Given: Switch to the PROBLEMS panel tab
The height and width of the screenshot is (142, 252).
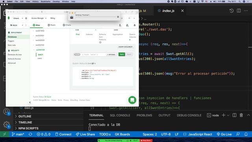Looking at the screenshot, I should 145,115.
